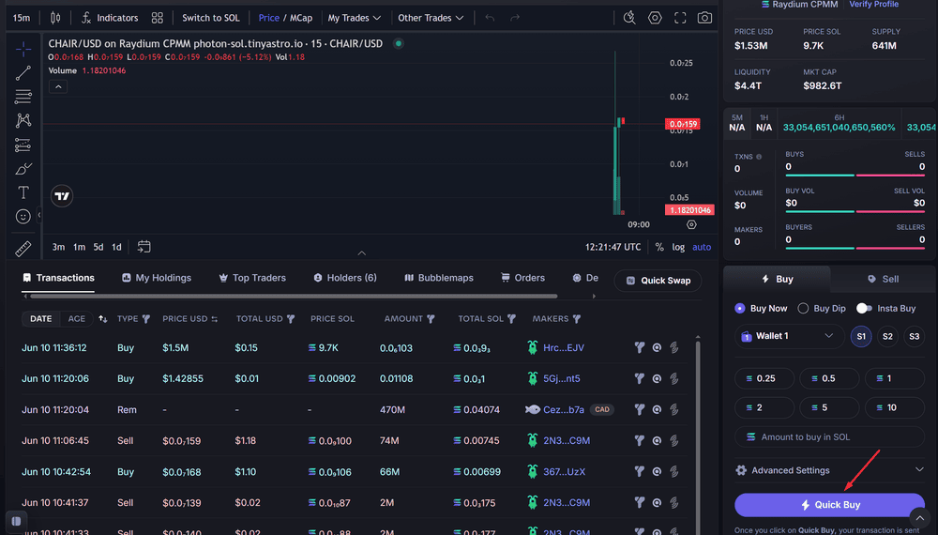Screen dimensions: 938x535
Task: Open the My Holdings tab
Action: pos(157,278)
